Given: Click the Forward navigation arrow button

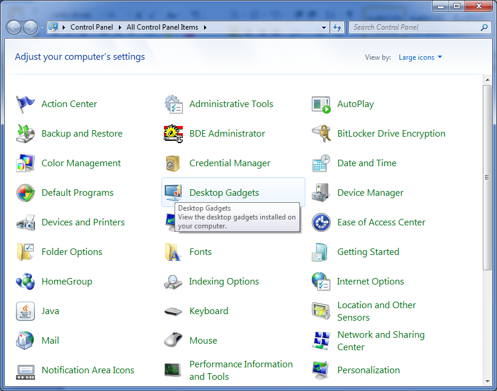Looking at the screenshot, I should pos(30,28).
